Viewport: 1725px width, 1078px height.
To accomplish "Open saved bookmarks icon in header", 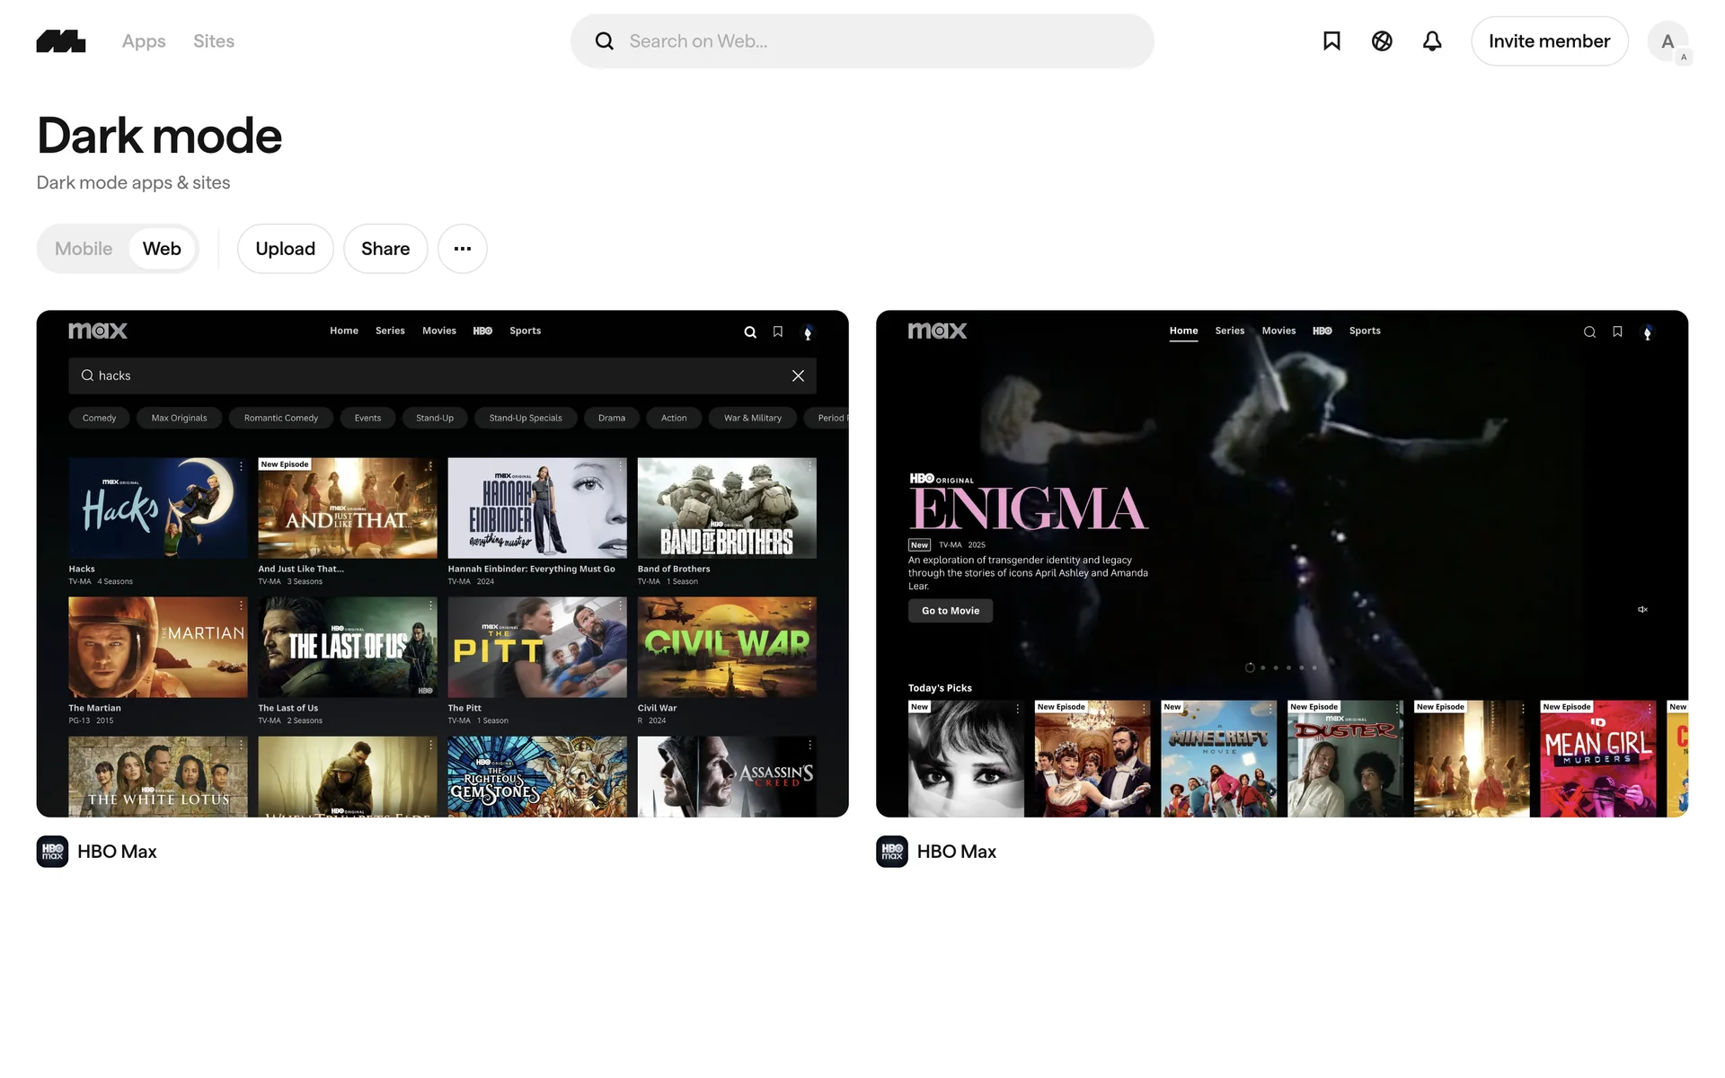I will coord(1331,41).
